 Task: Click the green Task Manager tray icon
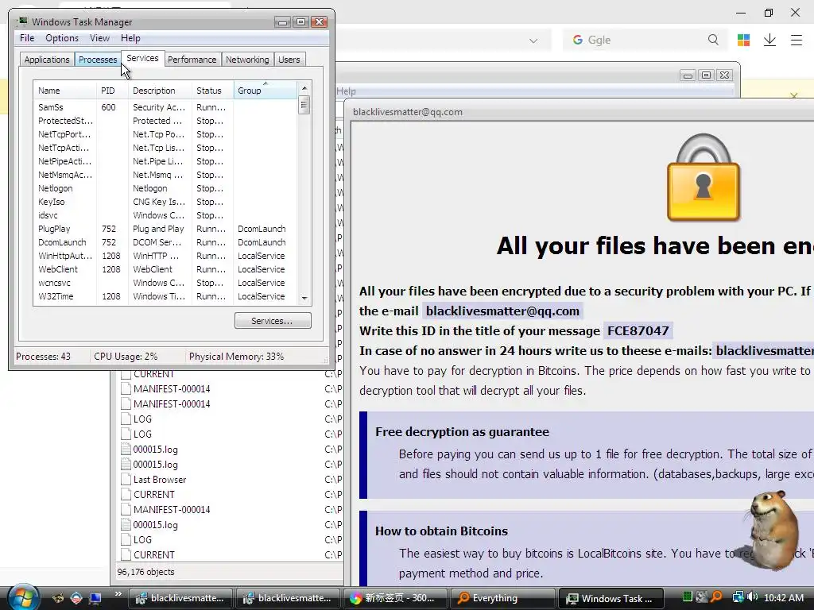pyautogui.click(x=687, y=597)
